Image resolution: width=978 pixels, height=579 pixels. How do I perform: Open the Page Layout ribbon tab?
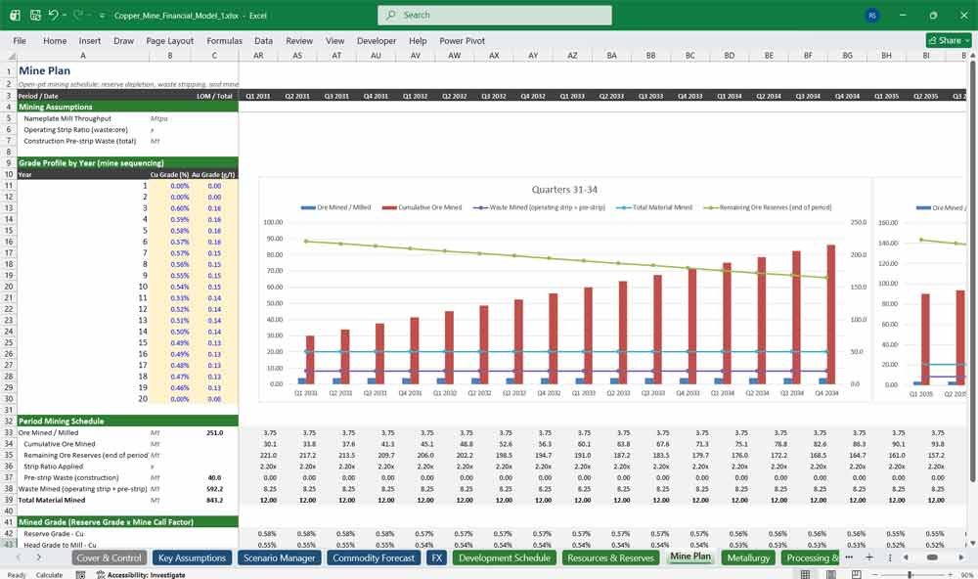click(x=169, y=40)
